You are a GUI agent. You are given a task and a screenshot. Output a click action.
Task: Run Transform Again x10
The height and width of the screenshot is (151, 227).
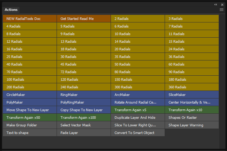192,110
